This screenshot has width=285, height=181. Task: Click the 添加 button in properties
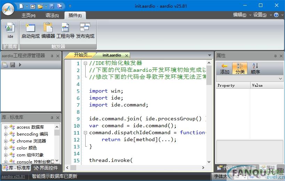tap(224, 69)
